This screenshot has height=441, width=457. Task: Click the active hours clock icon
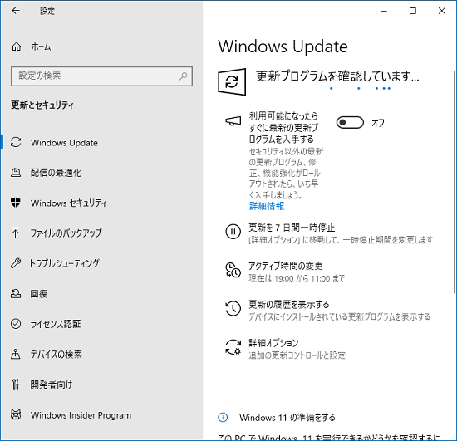(x=233, y=270)
